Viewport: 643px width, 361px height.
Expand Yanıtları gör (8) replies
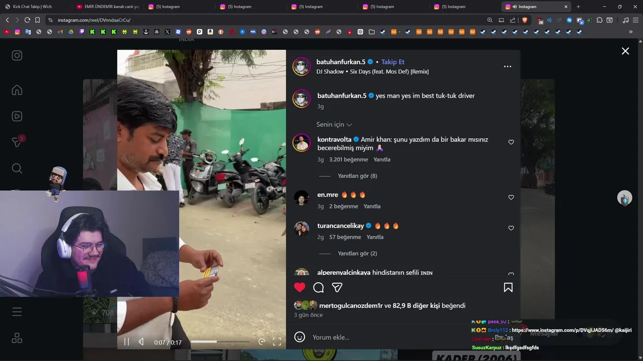tap(357, 176)
